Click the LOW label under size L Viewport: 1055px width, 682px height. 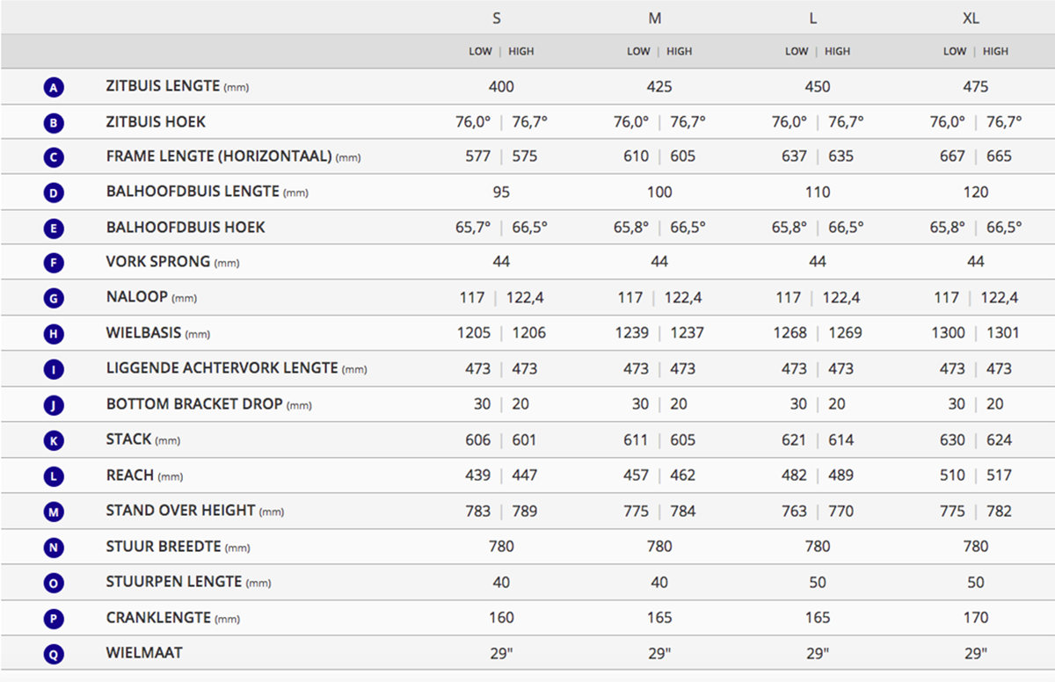click(796, 52)
